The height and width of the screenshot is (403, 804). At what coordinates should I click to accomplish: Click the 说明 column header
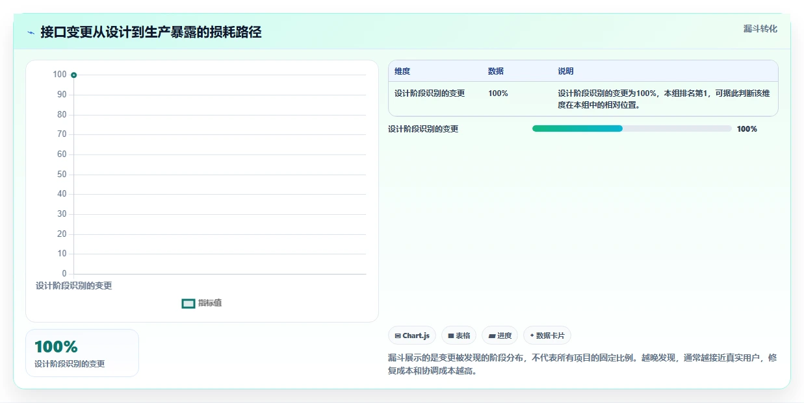tap(565, 71)
